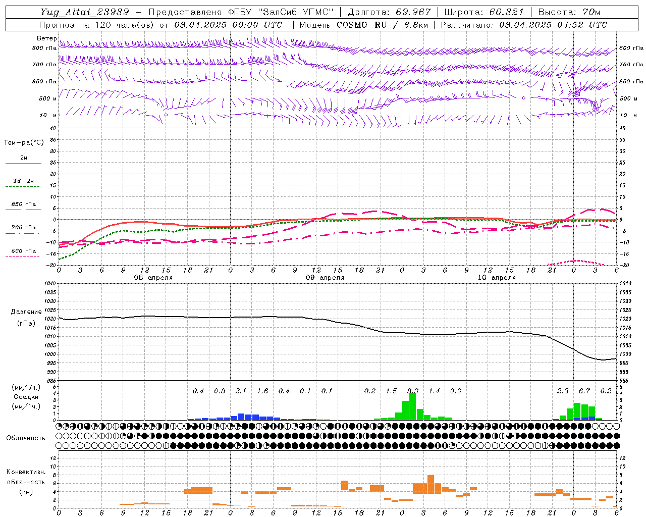Screen dimensions: 646x517
Task: Click the 8.3 precipitation total
Action: pyautogui.click(x=413, y=391)
